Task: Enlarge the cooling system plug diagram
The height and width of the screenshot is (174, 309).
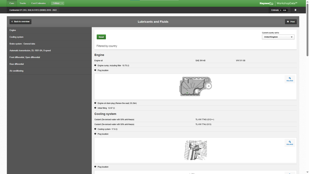Action: point(290,143)
